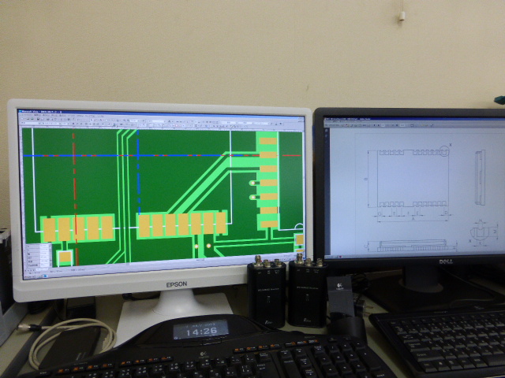Select the upper round via beside right pad column

click(252, 183)
